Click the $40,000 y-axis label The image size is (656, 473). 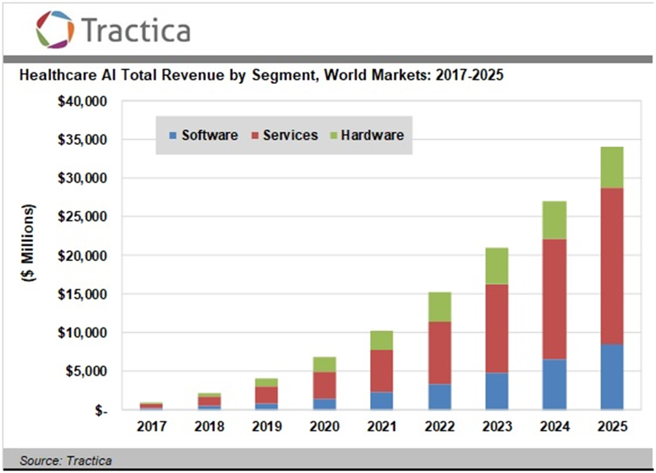(x=83, y=101)
